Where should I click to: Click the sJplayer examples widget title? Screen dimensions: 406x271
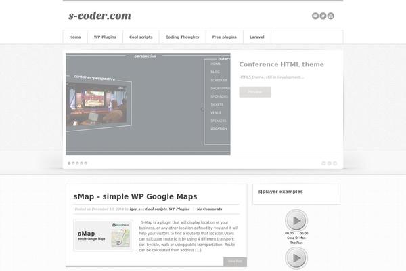280,192
